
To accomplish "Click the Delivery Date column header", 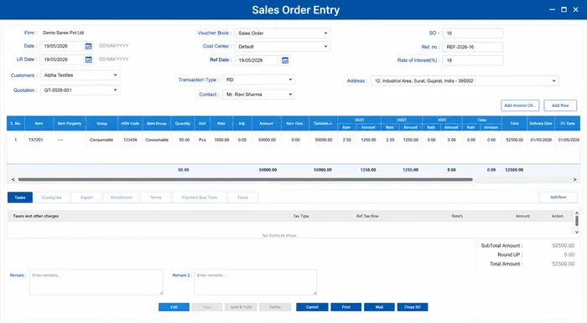I will [541, 124].
